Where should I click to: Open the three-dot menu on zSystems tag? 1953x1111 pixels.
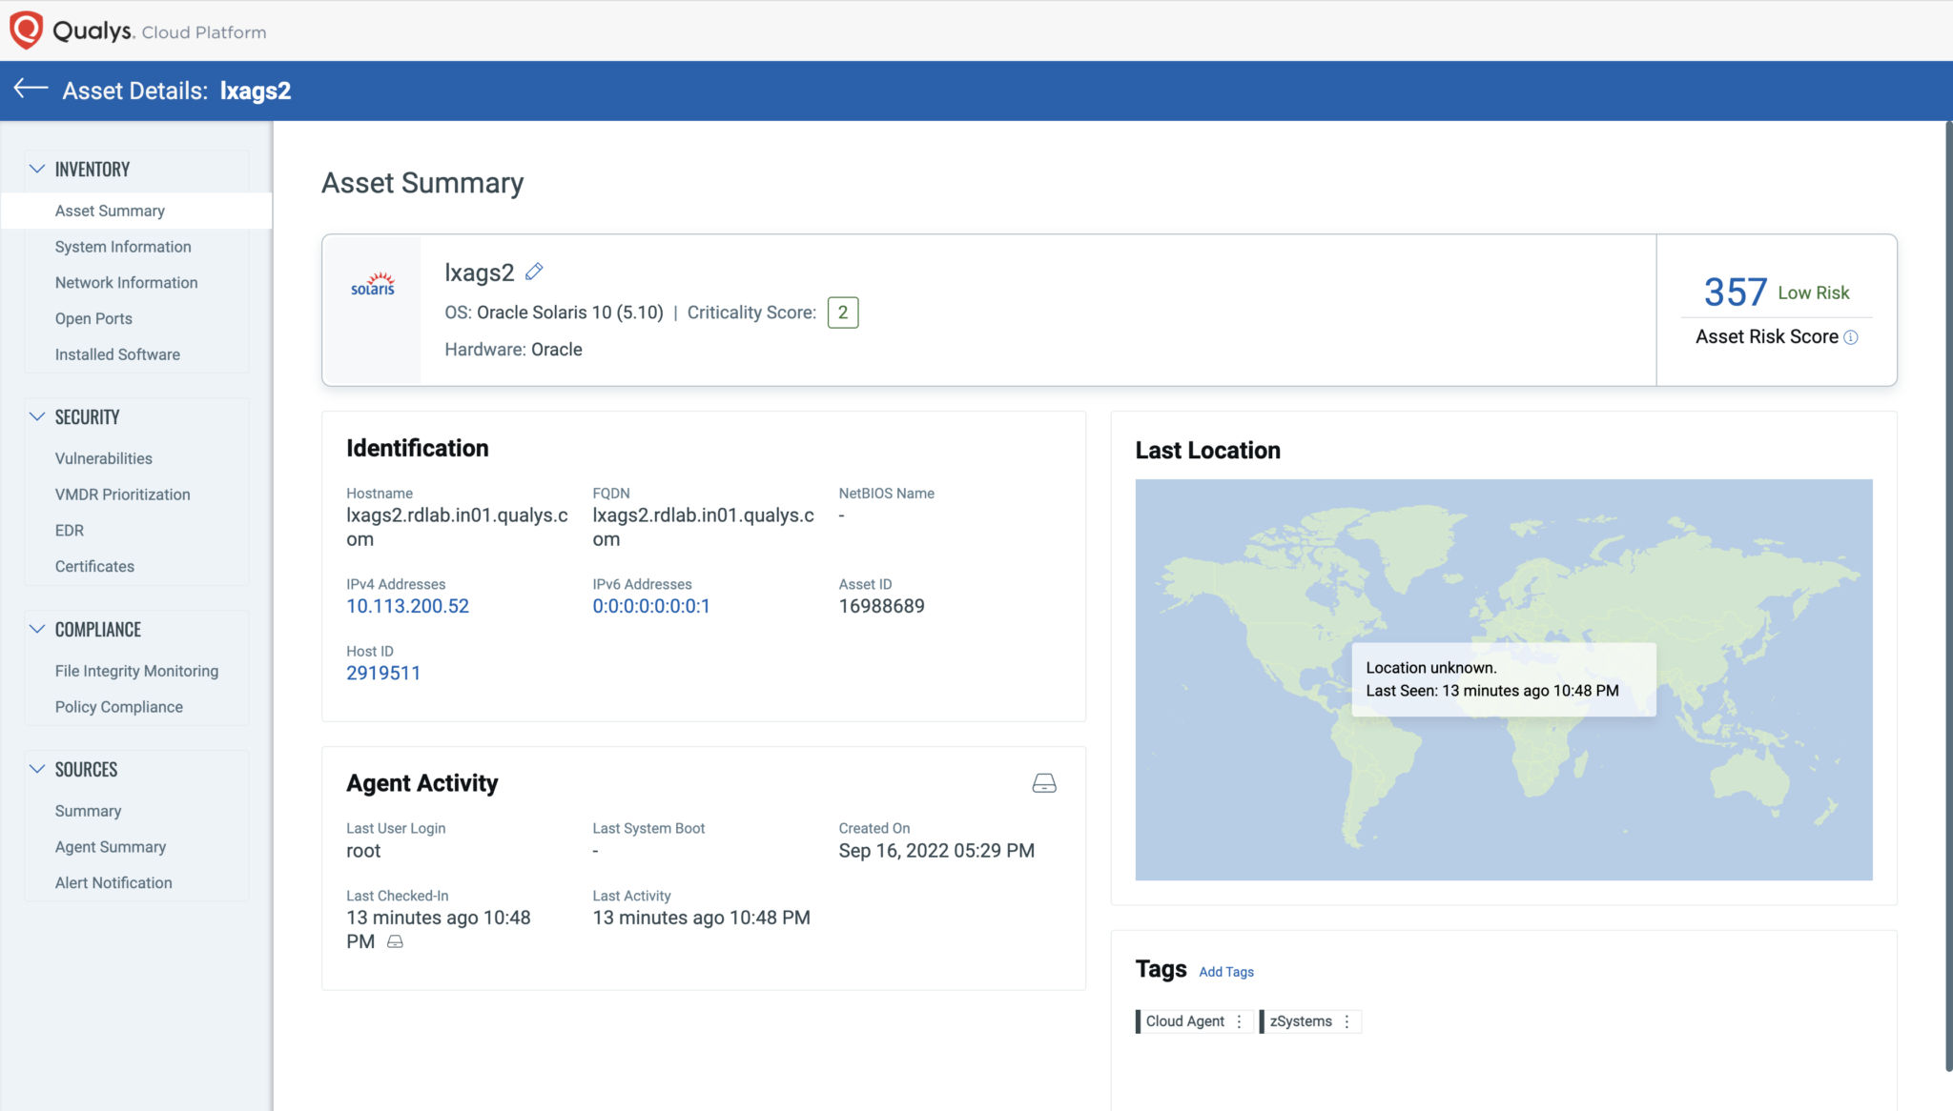coord(1348,1020)
